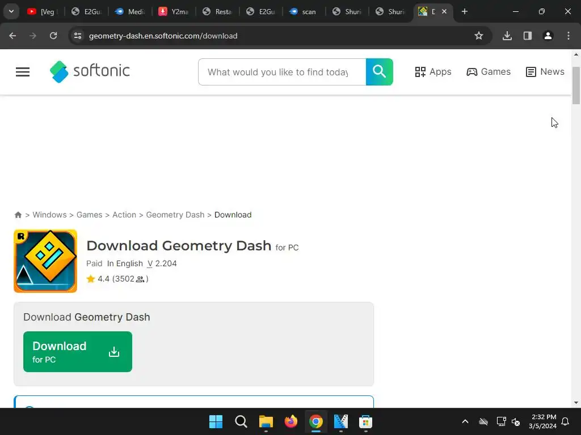Reload the current page

tap(53, 36)
